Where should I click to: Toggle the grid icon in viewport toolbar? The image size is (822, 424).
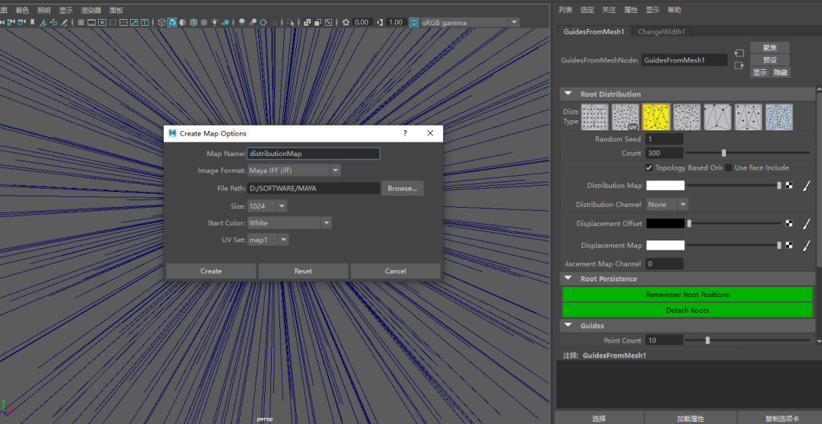point(81,23)
